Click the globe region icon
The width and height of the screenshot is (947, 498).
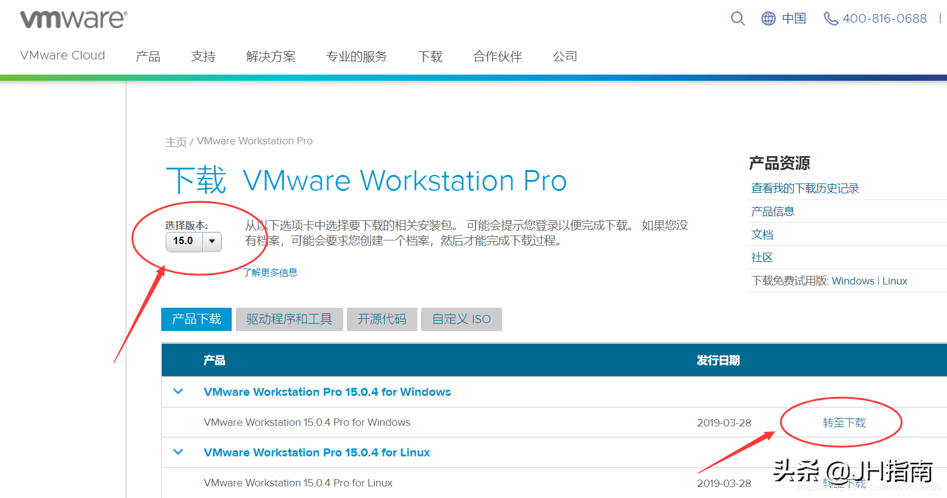point(769,19)
